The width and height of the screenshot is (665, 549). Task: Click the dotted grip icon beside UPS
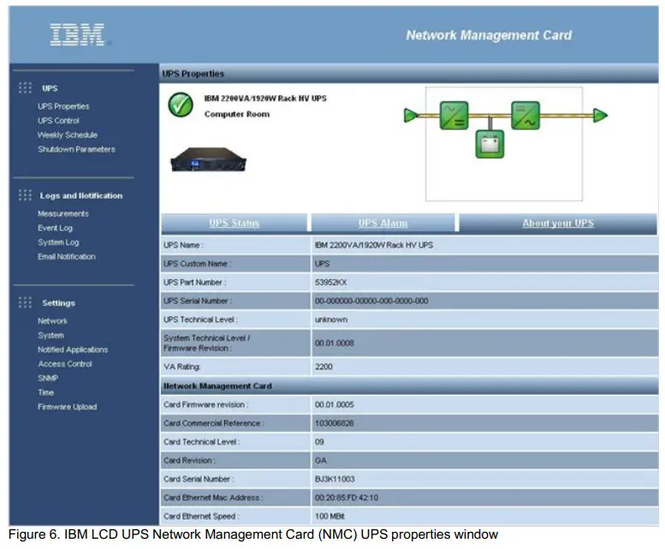pyautogui.click(x=25, y=88)
